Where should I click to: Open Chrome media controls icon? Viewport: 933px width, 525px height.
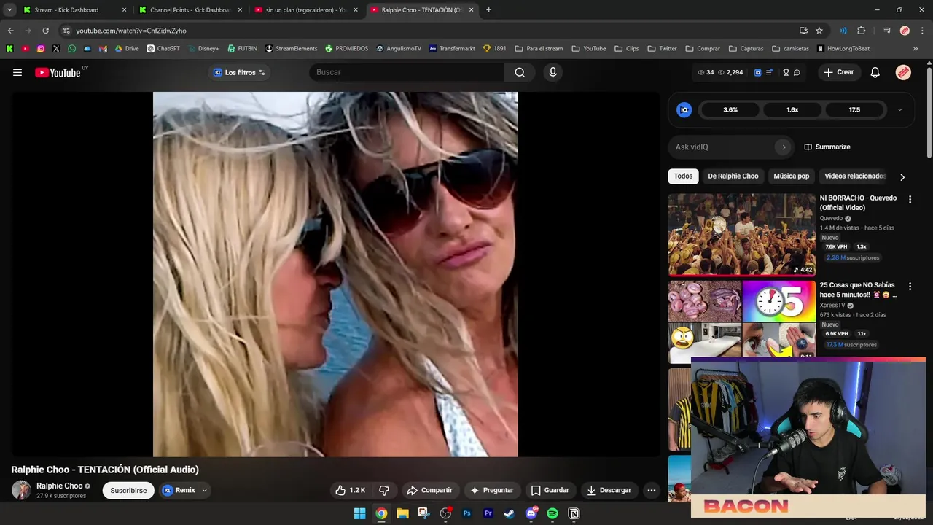(x=887, y=31)
